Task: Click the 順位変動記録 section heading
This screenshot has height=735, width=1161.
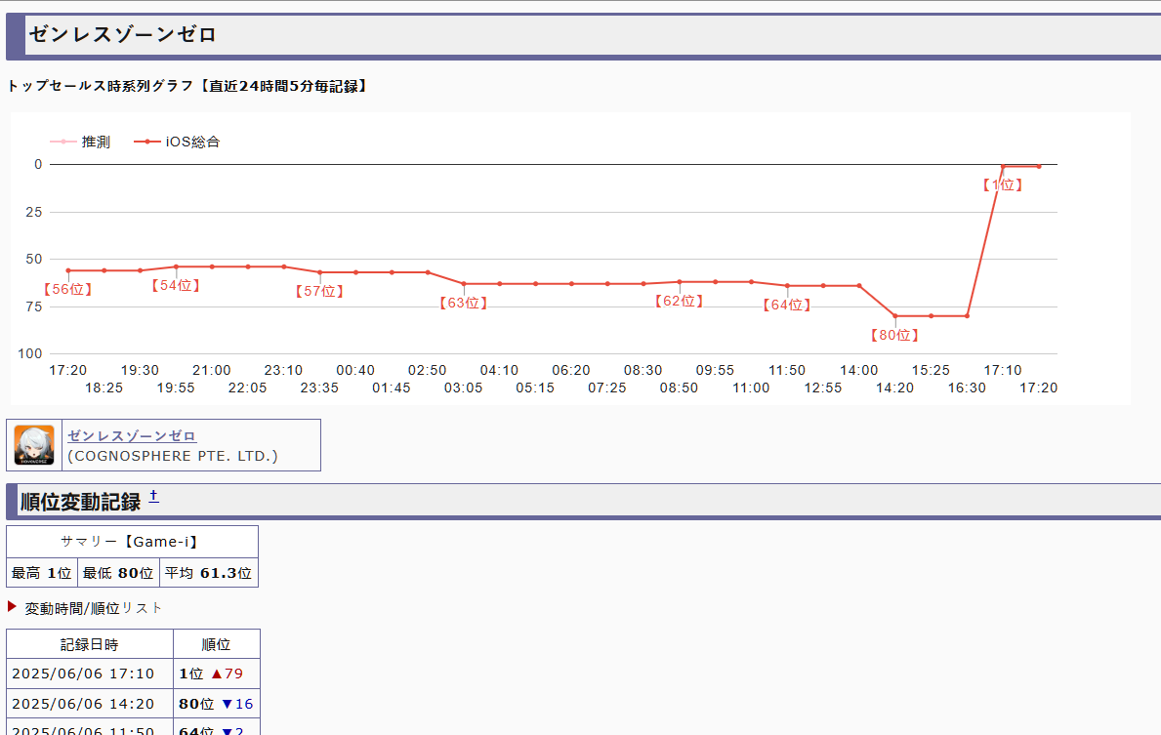Action: 80,503
